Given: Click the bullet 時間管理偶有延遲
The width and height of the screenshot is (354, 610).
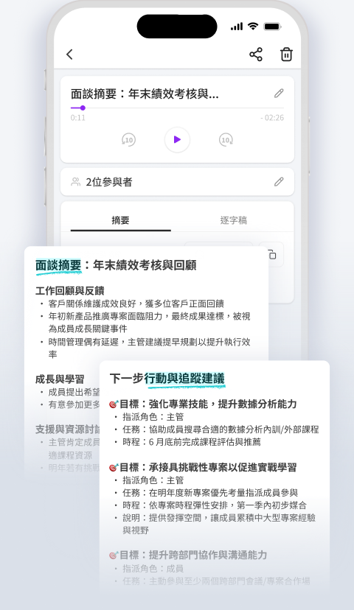Looking at the screenshot, I should coord(149,348).
